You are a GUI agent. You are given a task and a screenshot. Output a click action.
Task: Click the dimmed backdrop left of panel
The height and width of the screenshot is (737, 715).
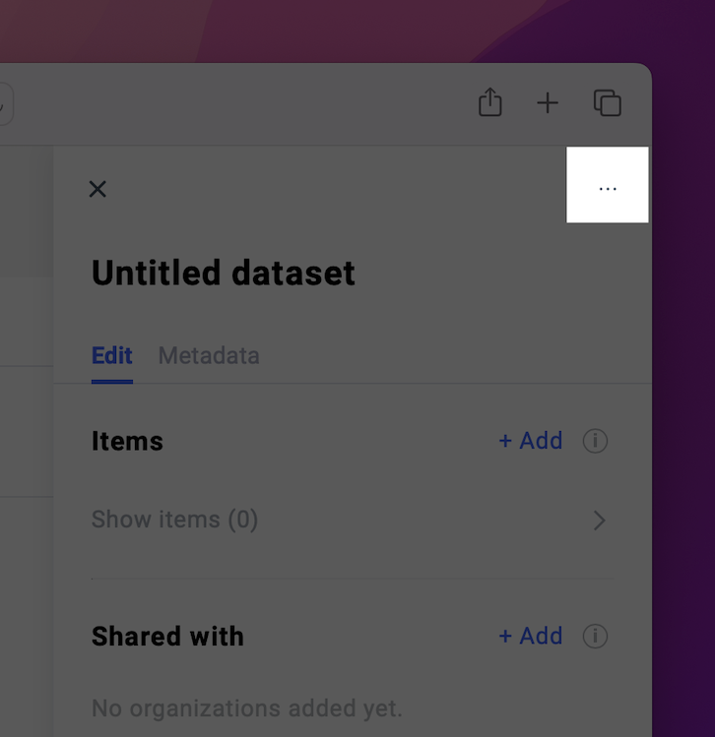coord(27,423)
